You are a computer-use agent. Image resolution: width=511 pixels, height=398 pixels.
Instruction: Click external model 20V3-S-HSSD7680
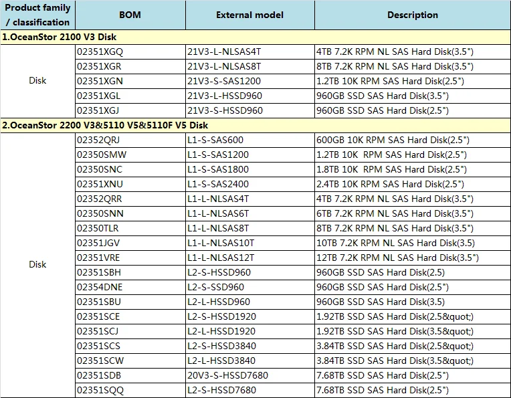(x=227, y=375)
